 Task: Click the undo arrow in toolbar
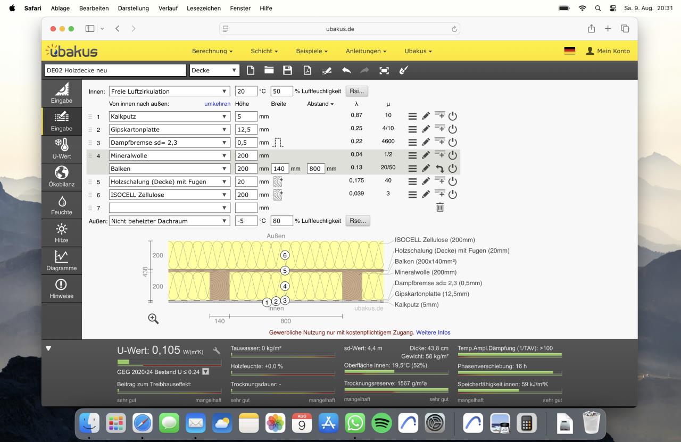pyautogui.click(x=346, y=70)
